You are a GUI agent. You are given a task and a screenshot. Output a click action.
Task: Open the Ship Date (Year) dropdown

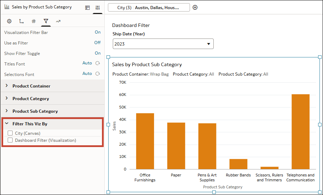[163, 44]
